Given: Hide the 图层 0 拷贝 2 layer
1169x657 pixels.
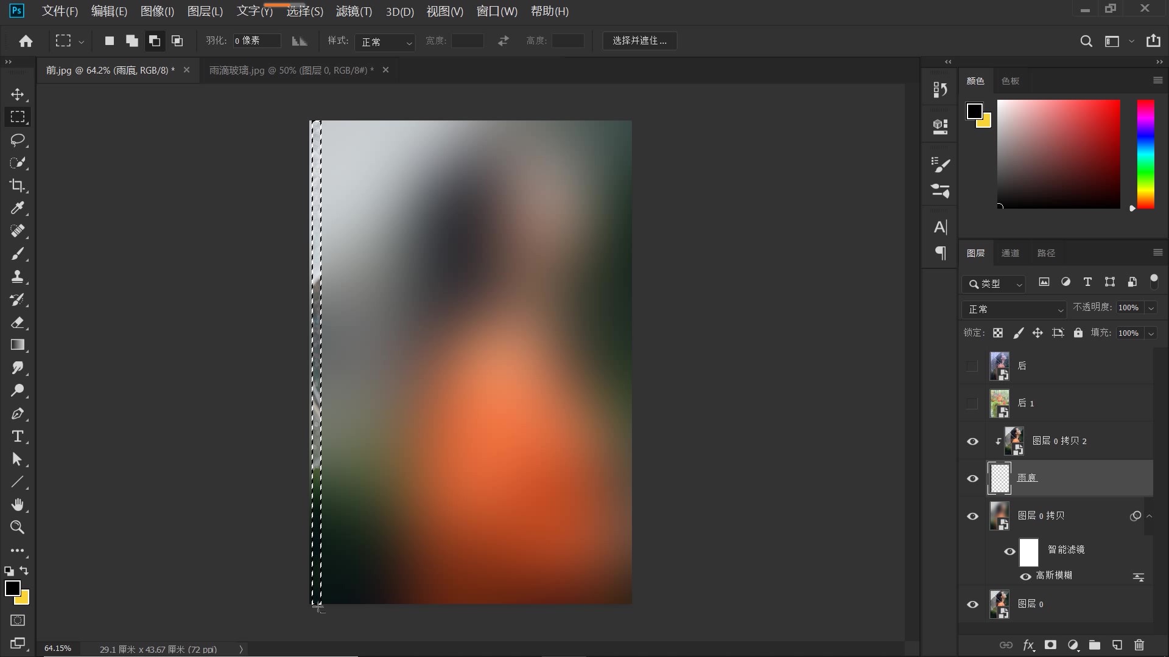Looking at the screenshot, I should tap(972, 441).
